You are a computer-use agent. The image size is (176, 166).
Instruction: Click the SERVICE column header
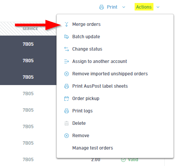point(30,29)
